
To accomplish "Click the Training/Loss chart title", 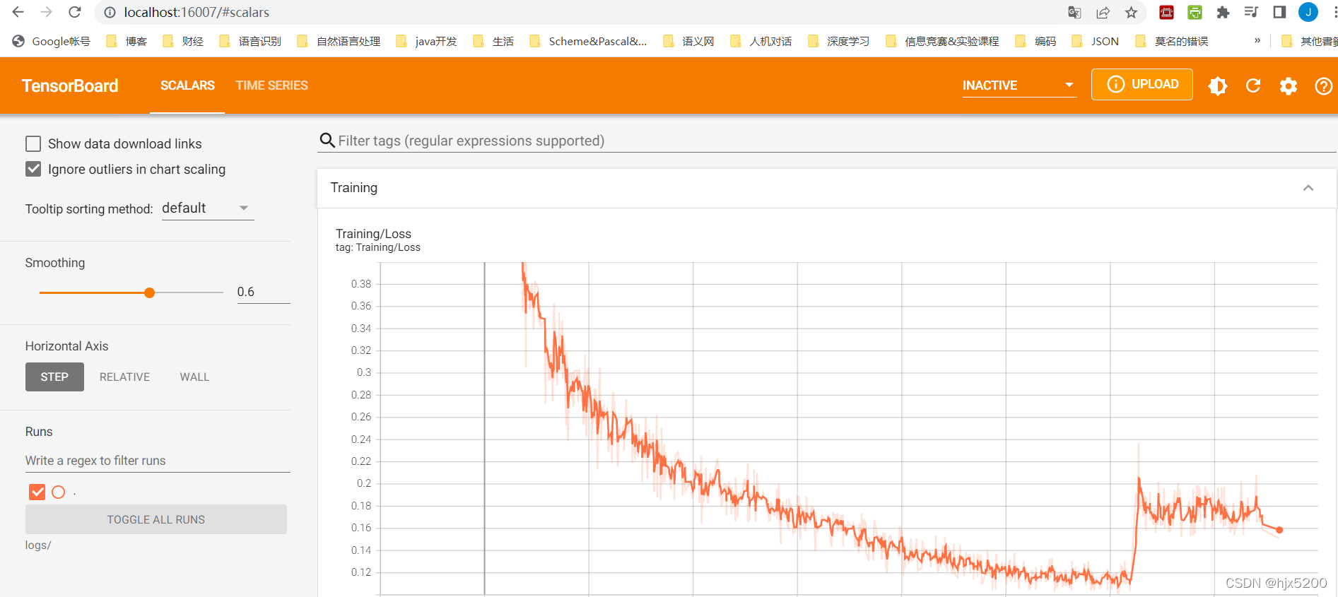I will pyautogui.click(x=373, y=234).
